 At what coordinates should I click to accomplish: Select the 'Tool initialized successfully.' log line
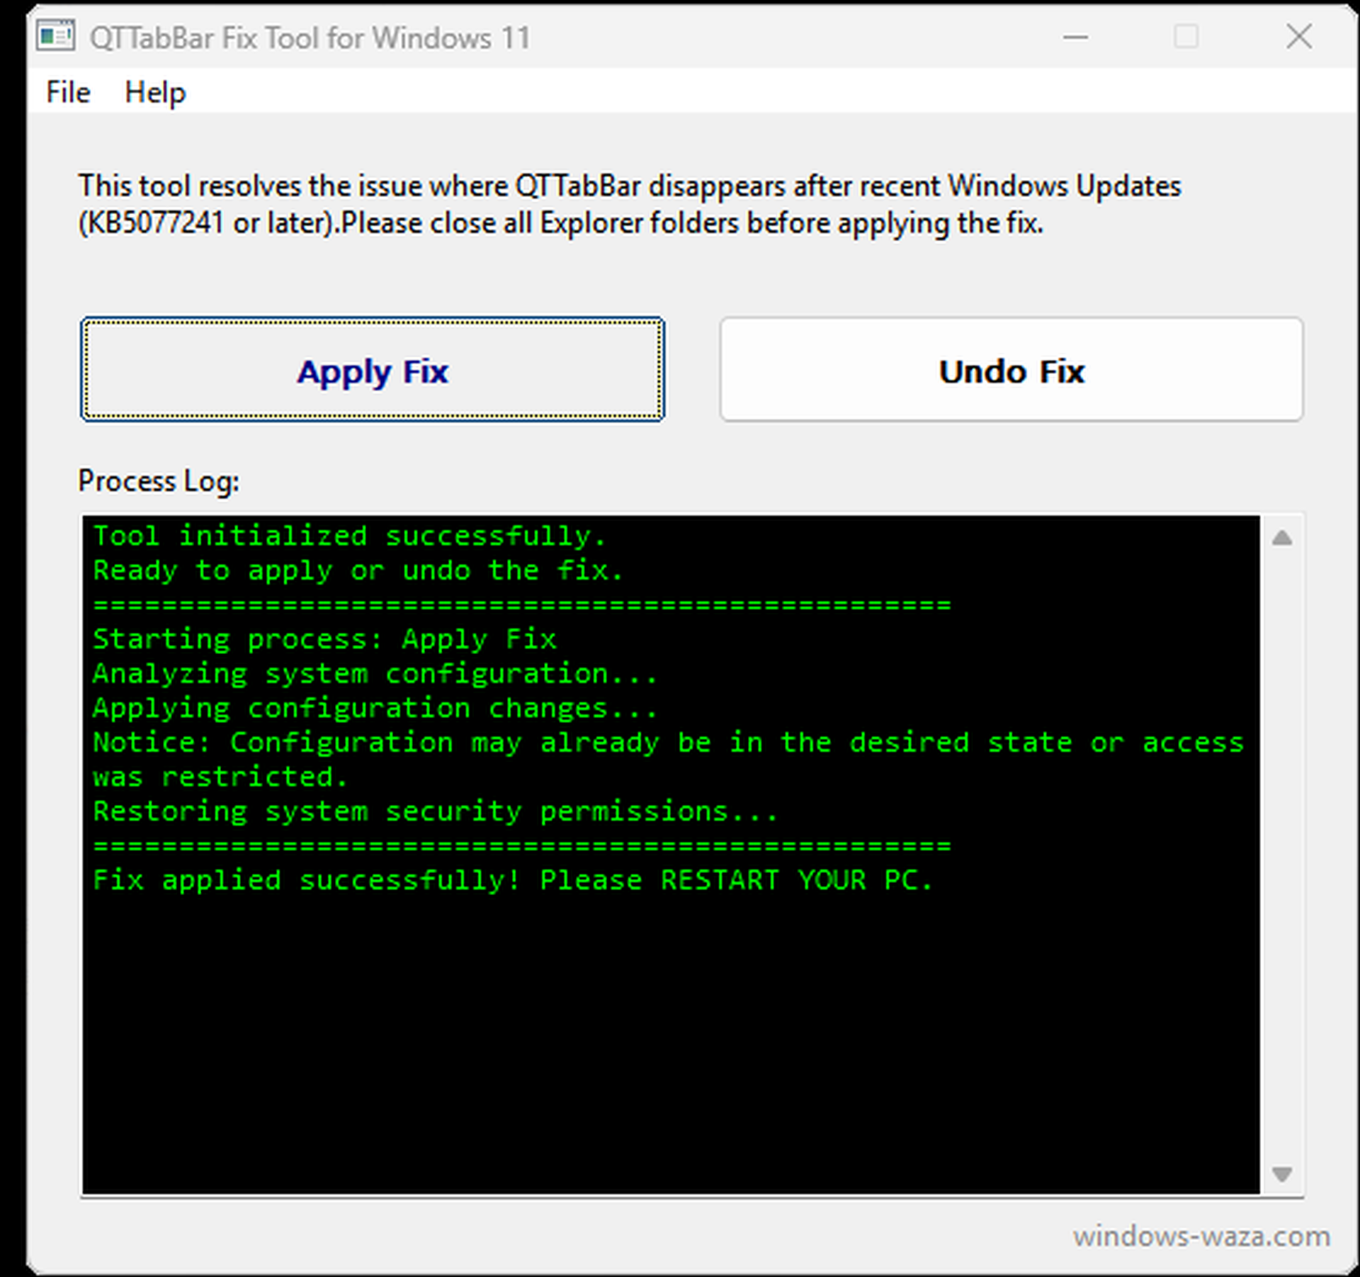point(350,536)
